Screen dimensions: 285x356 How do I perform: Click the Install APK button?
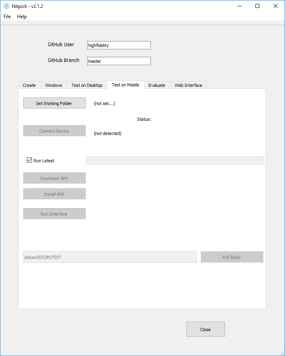coord(54,194)
